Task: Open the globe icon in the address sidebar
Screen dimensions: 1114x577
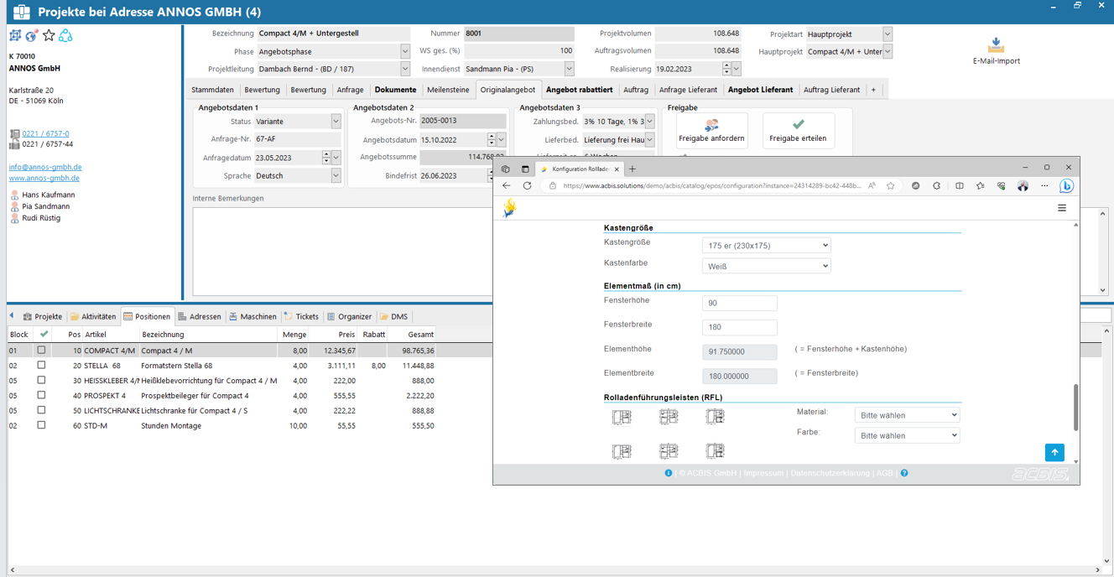Action: click(30, 35)
